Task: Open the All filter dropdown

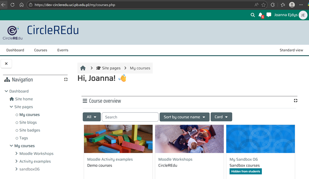Action: tap(92, 117)
